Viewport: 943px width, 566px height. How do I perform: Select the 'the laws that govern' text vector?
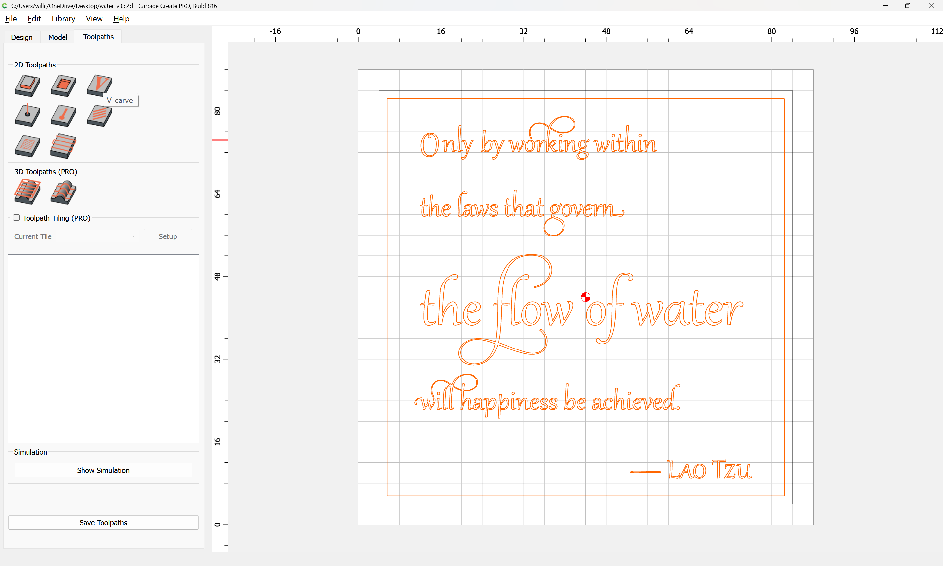[522, 213]
